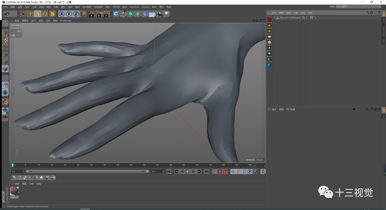Add a Cube primitive object
Image resolution: width=386 pixels, height=210 pixels.
pos(116,14)
